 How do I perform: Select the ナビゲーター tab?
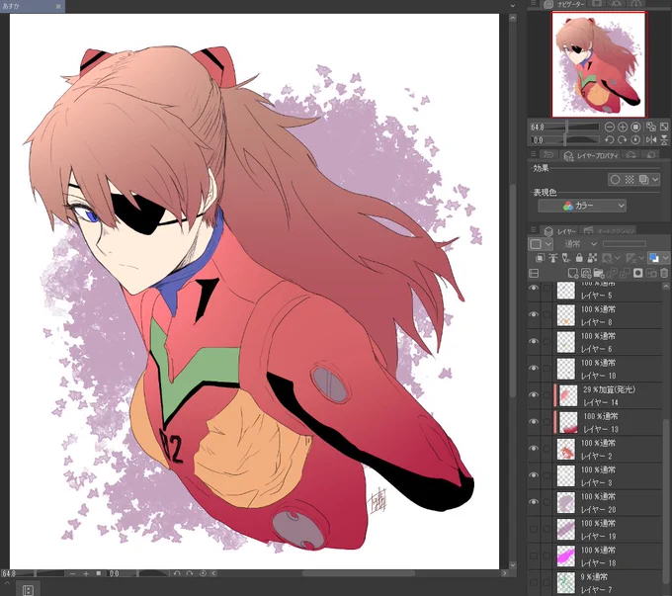point(565,4)
